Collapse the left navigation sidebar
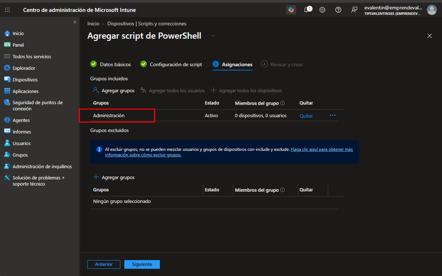Screen dimensions: 442x276 [x=75, y=22]
